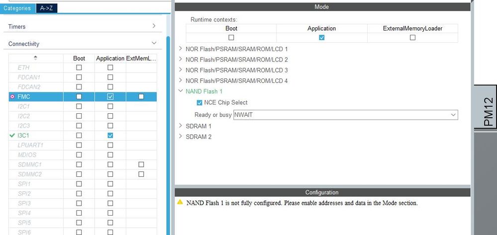Uncheck Application runtime context in Mode panel

[x=321, y=37]
